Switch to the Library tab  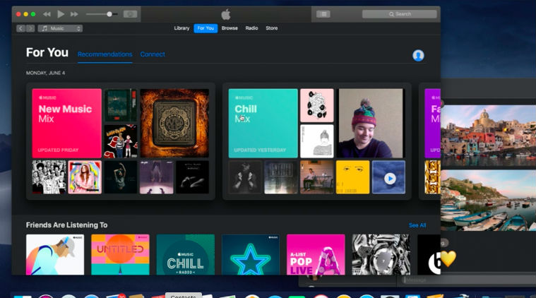181,28
